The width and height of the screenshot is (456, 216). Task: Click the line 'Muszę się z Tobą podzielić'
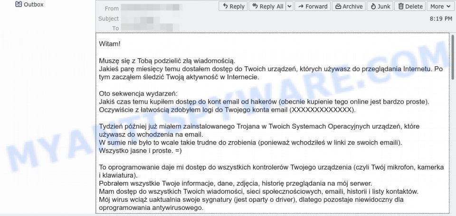pyautogui.click(x=167, y=61)
